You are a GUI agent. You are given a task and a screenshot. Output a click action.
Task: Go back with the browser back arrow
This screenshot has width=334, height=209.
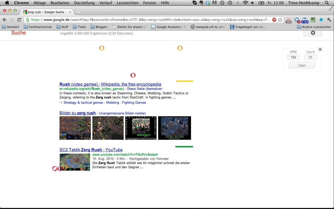[x=5, y=20]
